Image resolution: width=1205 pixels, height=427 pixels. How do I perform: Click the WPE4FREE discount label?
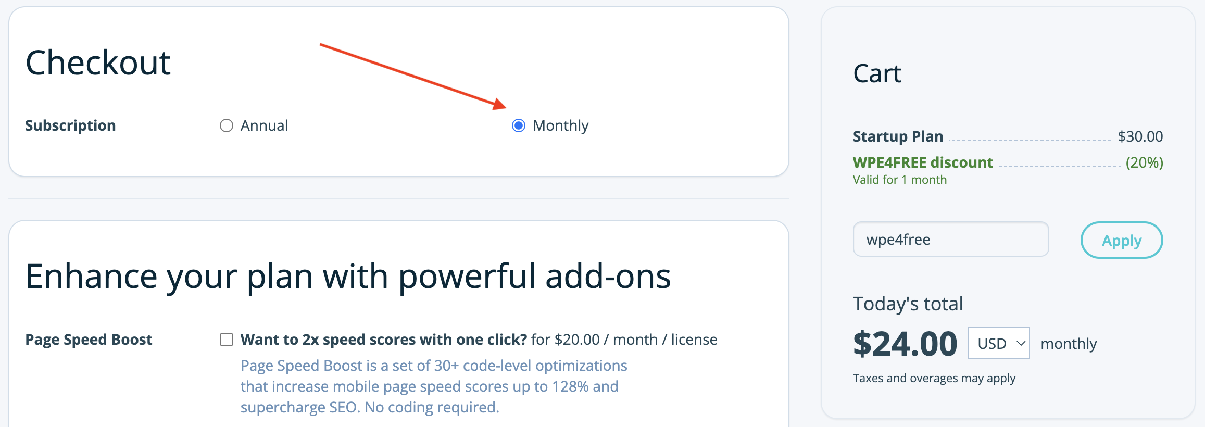tap(923, 162)
